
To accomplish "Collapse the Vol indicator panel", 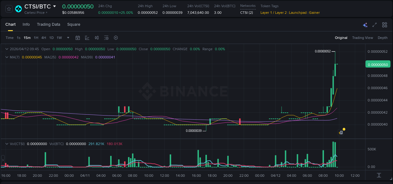I will coord(7,143).
